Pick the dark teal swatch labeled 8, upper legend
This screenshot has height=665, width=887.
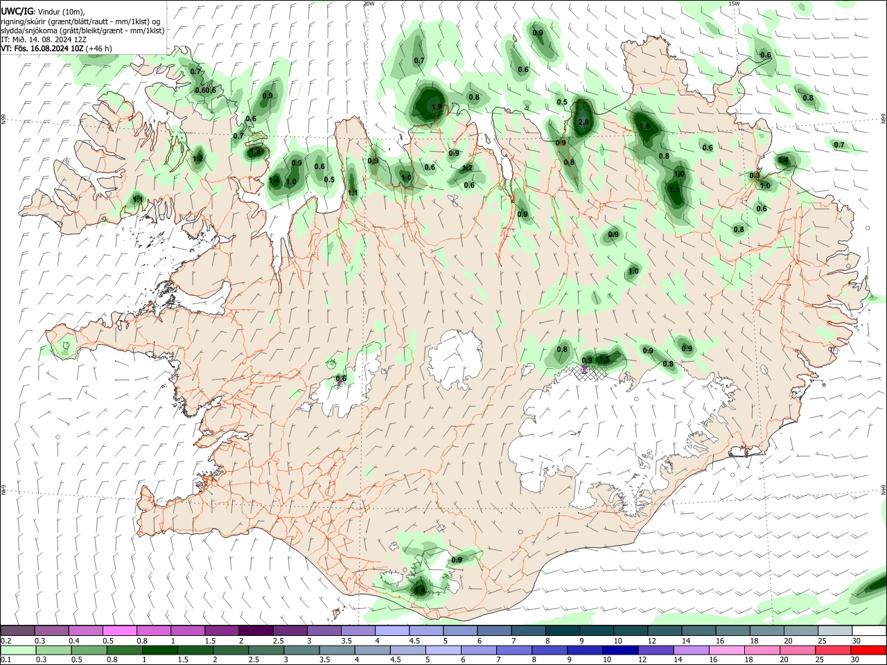coord(563,630)
